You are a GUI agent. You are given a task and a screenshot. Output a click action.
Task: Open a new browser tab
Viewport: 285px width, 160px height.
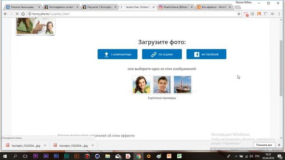[237, 7]
